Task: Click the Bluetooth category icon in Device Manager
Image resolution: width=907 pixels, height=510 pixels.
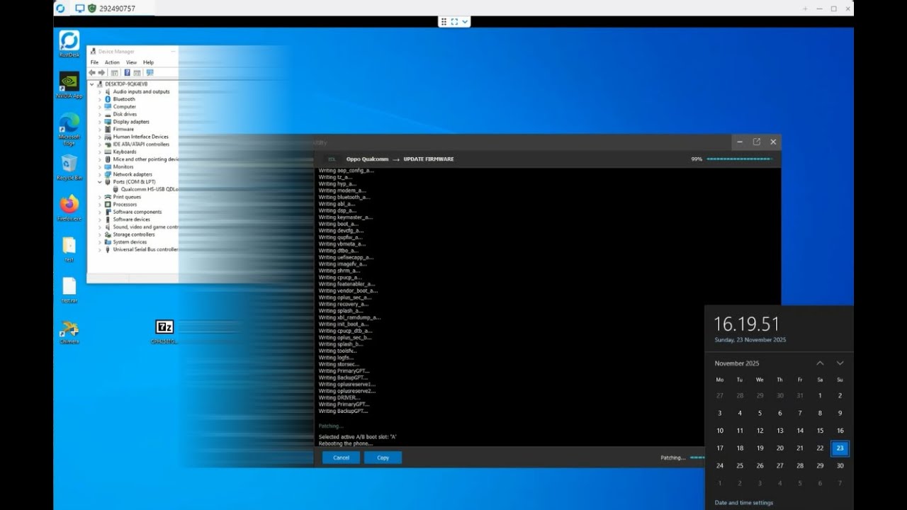Action: pos(108,99)
